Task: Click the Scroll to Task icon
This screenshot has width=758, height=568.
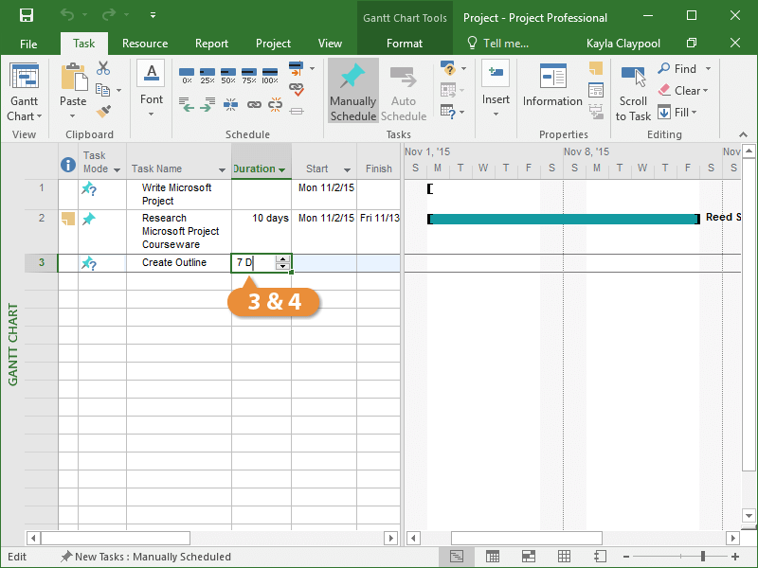Action: [633, 78]
